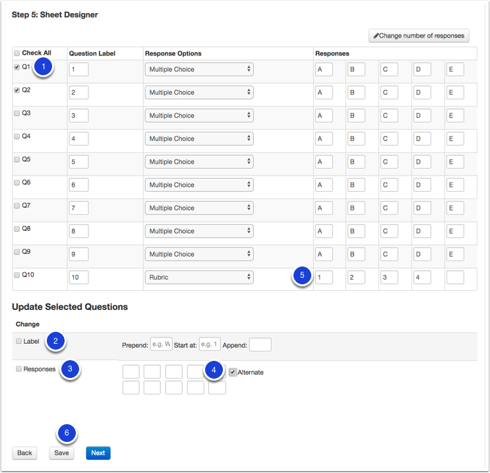Click the Back button
This screenshot has height=473, width=490.
(x=24, y=453)
